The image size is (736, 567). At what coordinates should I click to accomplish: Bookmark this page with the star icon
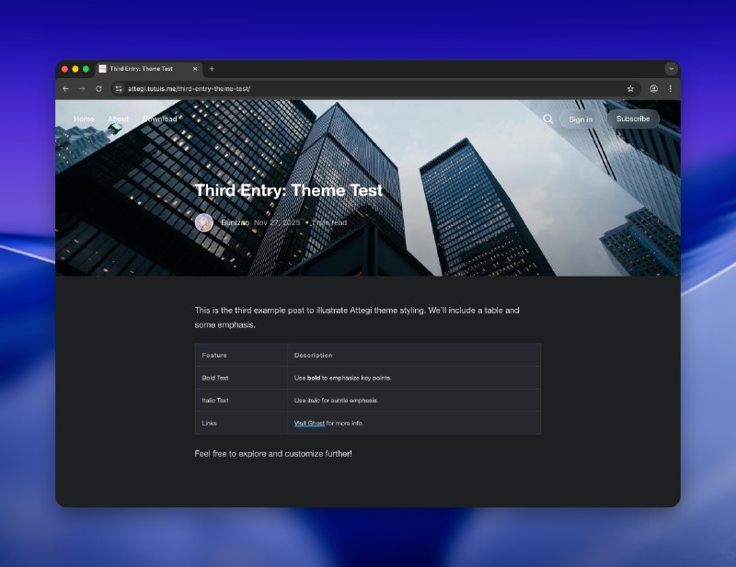(630, 89)
